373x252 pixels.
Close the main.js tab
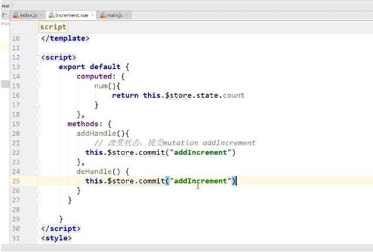(x=126, y=16)
